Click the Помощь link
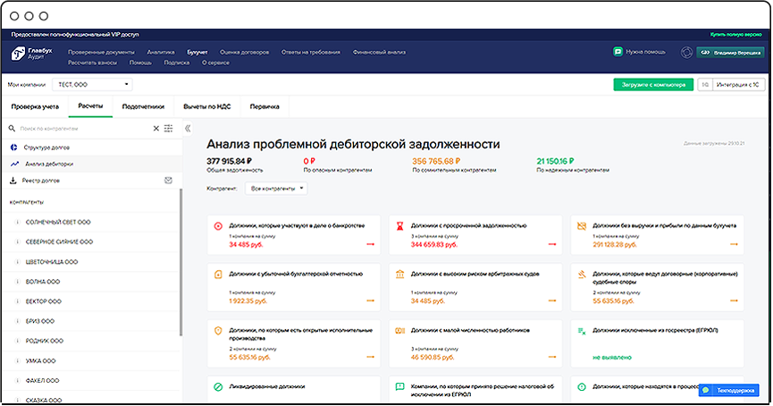This screenshot has width=773, height=406. (140, 63)
